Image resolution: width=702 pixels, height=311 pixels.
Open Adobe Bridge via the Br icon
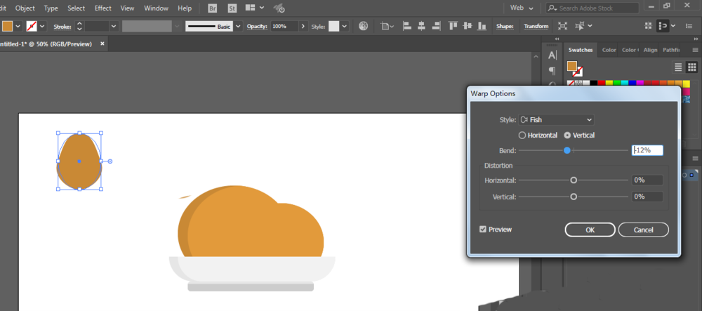(213, 8)
